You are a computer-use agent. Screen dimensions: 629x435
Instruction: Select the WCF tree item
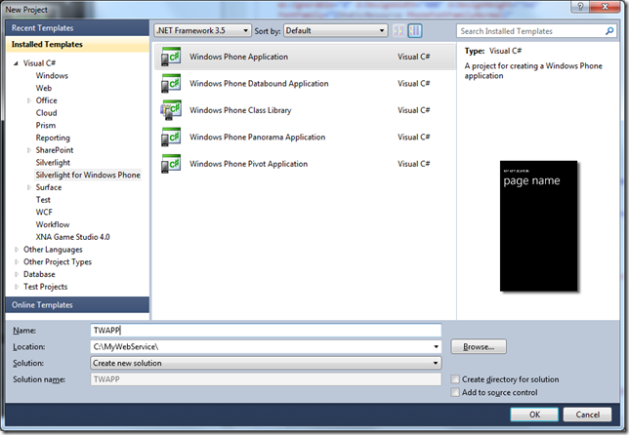click(44, 213)
